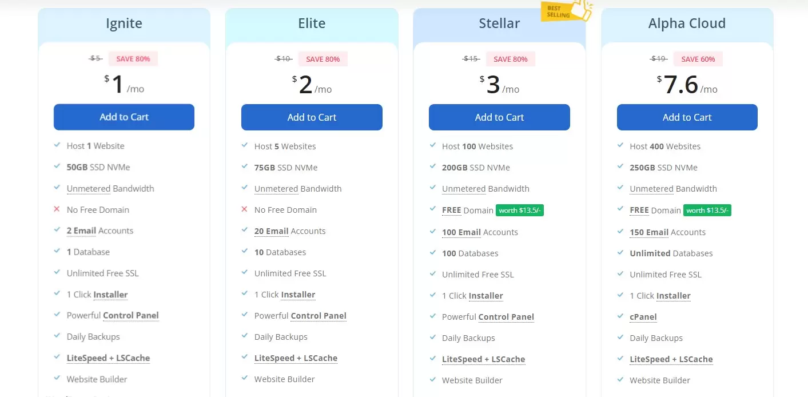Click the Unmetered Bandwidth link under Elite
This screenshot has width=808, height=397.
[x=298, y=189]
